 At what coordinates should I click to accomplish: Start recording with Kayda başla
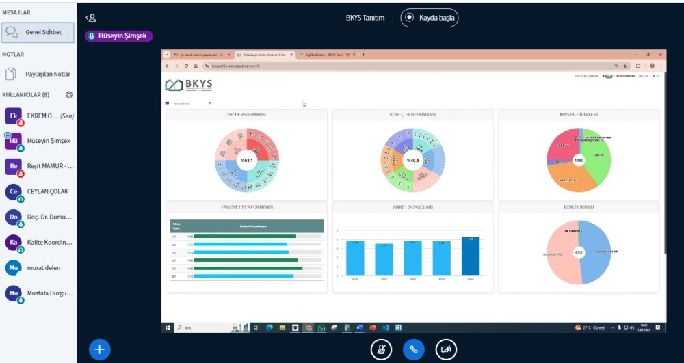click(429, 18)
